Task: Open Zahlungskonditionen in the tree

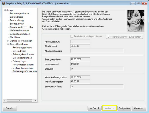Action: click(x=23, y=55)
